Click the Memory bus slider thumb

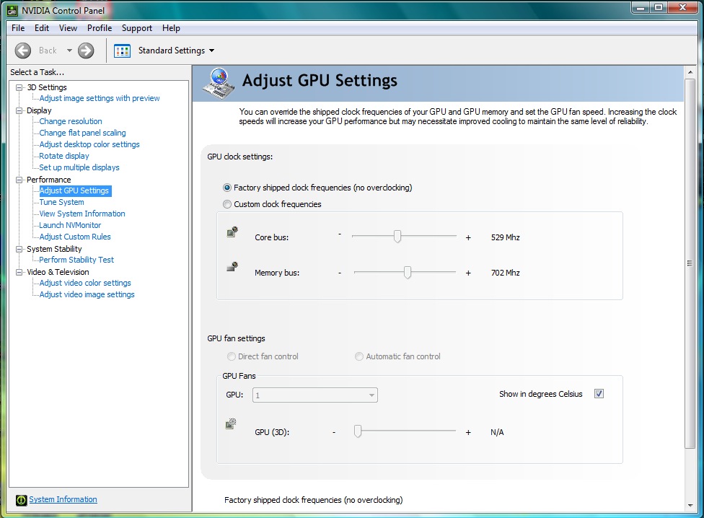click(408, 272)
